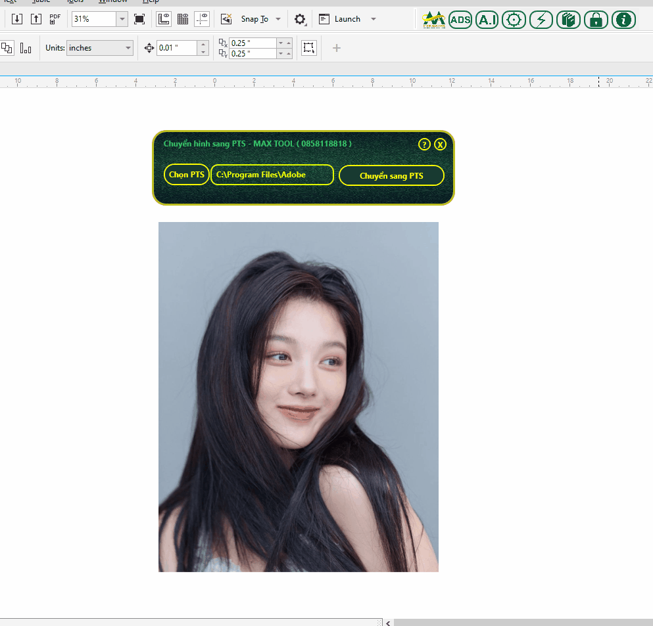This screenshot has height=626, width=653.
Task: Click the lightning bolt plugin icon
Action: click(541, 20)
